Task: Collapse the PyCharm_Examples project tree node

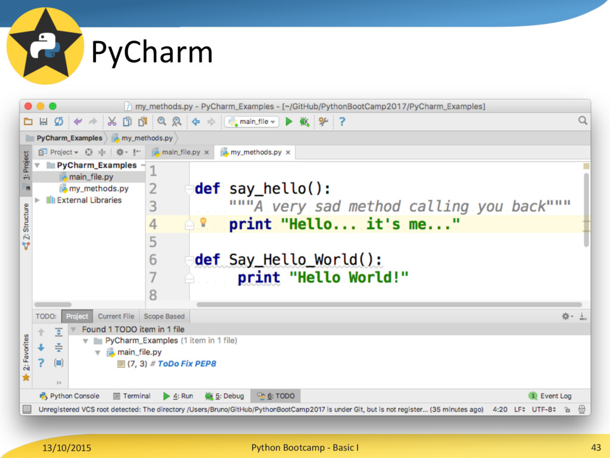Action: click(x=38, y=165)
